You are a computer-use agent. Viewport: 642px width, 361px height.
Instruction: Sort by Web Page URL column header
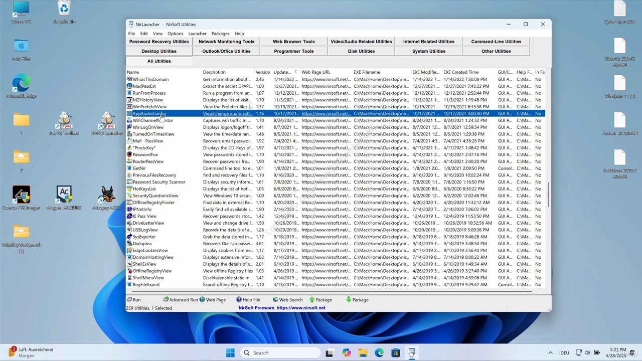coord(326,72)
